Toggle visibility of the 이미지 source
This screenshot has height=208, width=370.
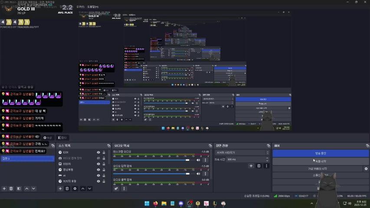[98, 164]
